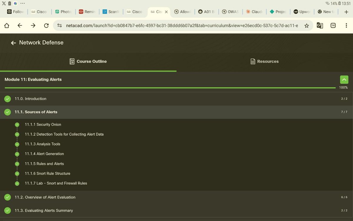
Task: Switch to the Projec browser tab
Action: pos(278,12)
